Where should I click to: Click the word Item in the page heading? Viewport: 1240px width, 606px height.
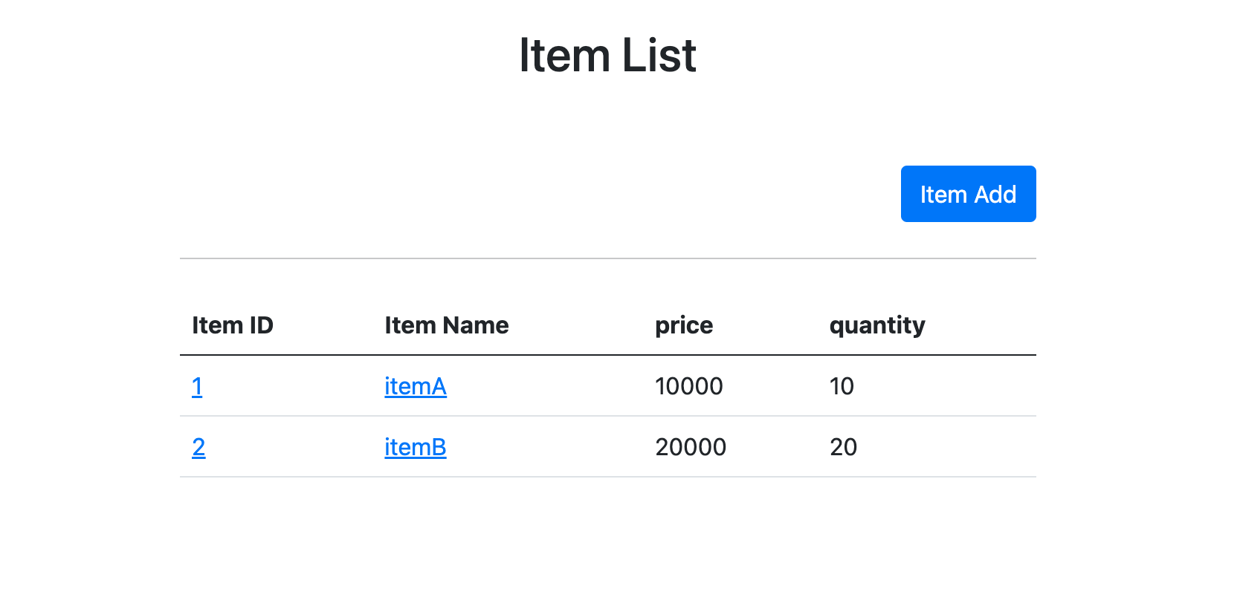click(564, 56)
